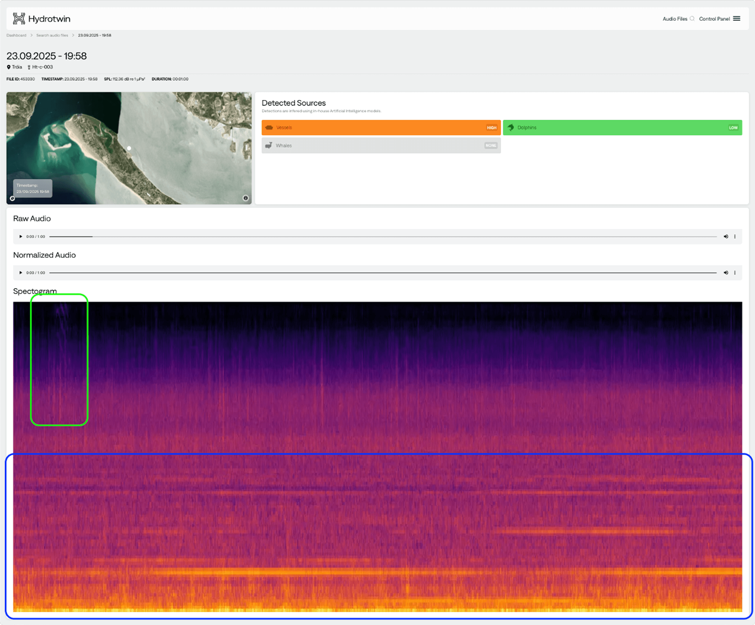Click the Hydrotwin logo icon
This screenshot has width=755, height=625.
point(18,18)
